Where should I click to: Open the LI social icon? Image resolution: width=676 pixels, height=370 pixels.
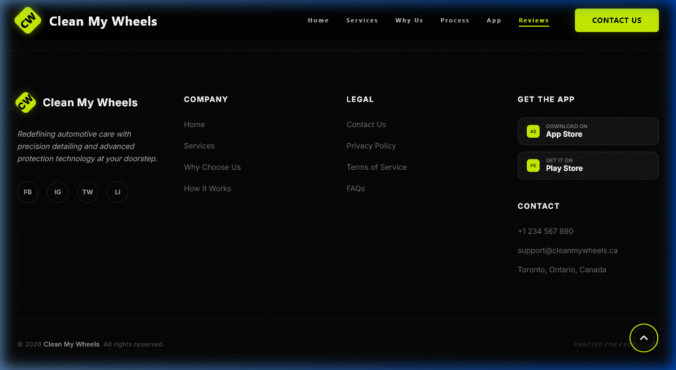point(118,192)
